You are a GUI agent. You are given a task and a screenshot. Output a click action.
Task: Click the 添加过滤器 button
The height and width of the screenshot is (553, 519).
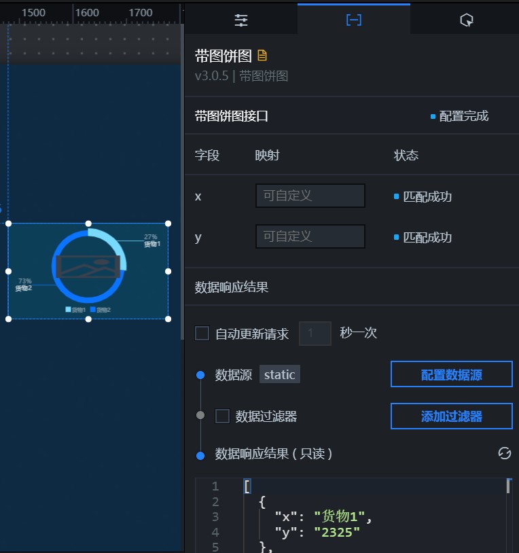pos(451,416)
